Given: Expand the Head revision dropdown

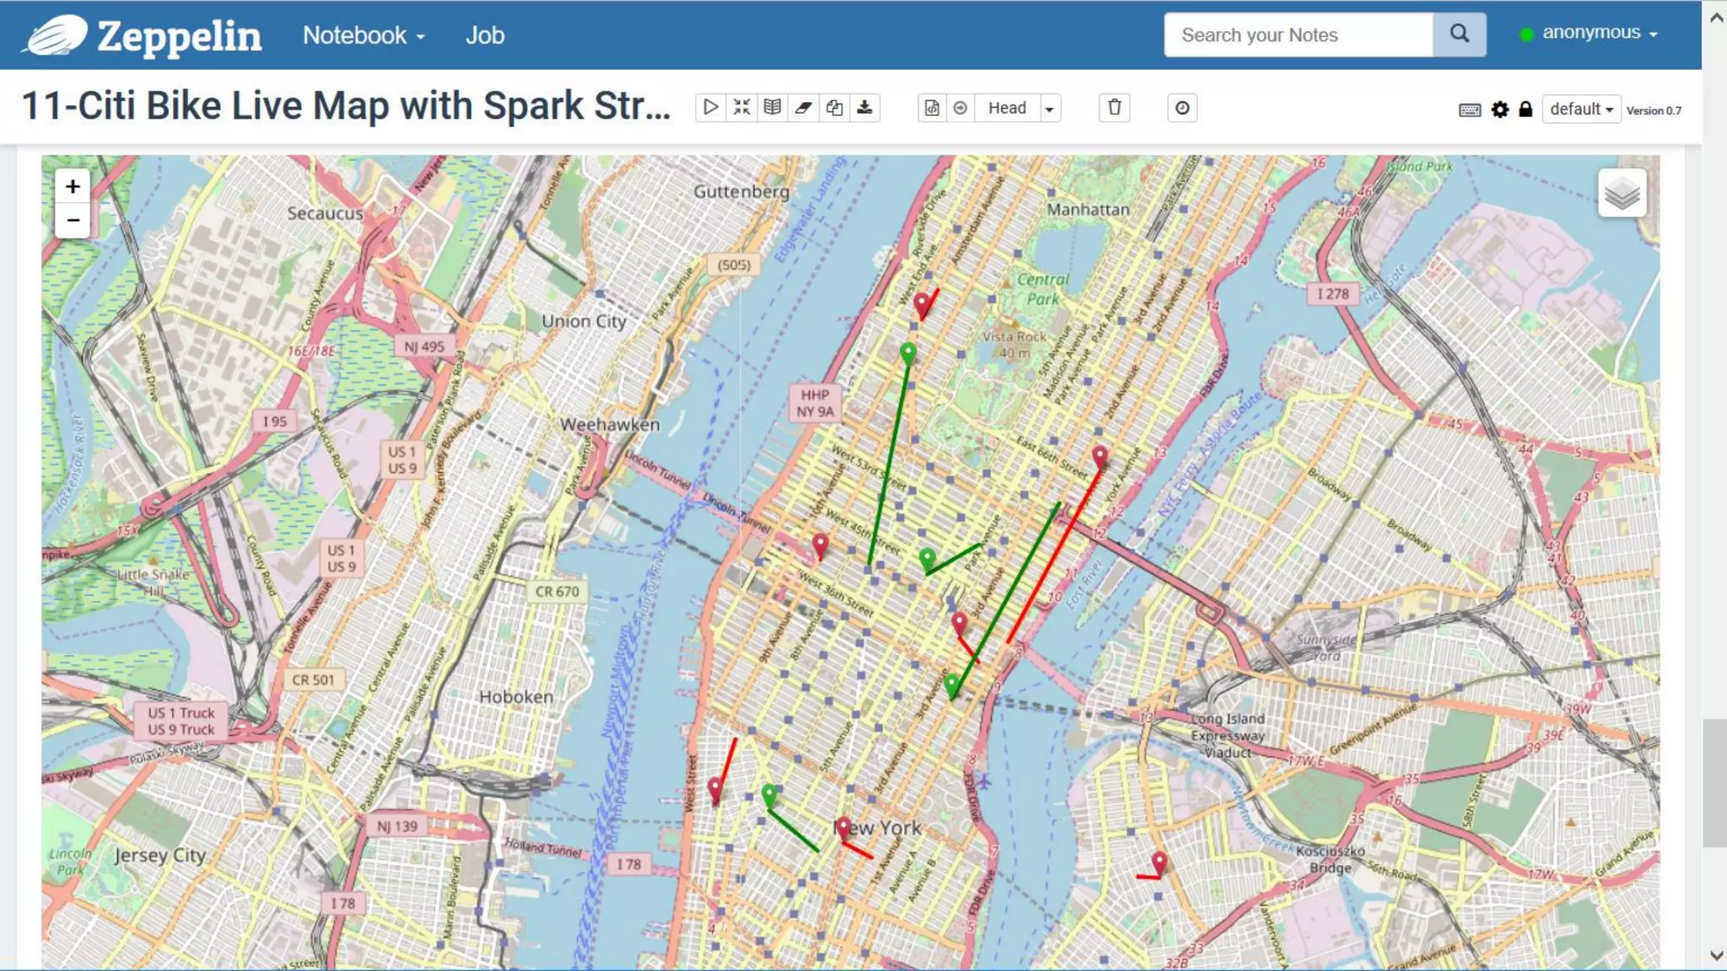Looking at the screenshot, I should 1049,109.
